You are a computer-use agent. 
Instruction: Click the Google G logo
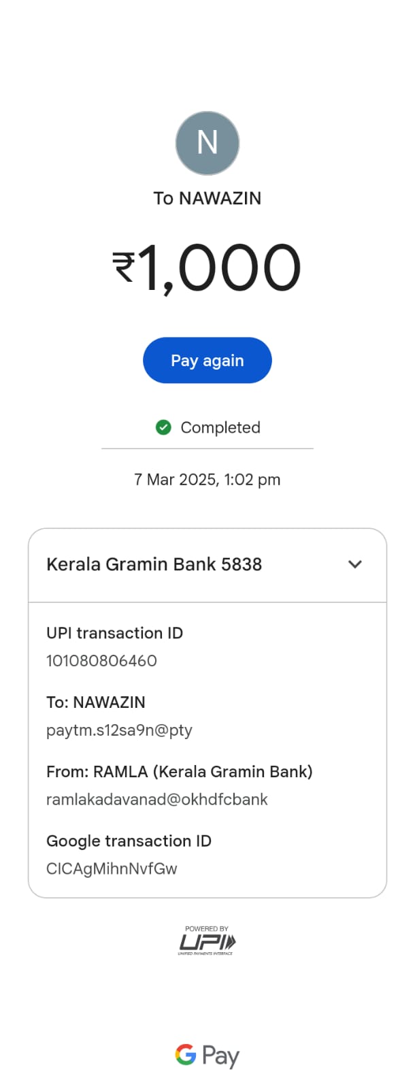click(185, 1054)
